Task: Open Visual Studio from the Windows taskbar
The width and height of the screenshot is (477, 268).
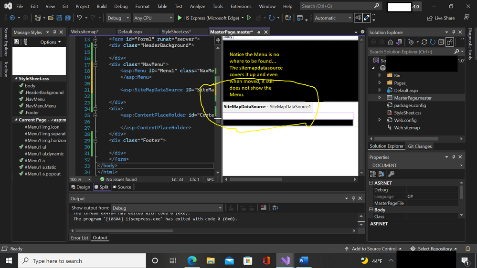Action: [285, 260]
